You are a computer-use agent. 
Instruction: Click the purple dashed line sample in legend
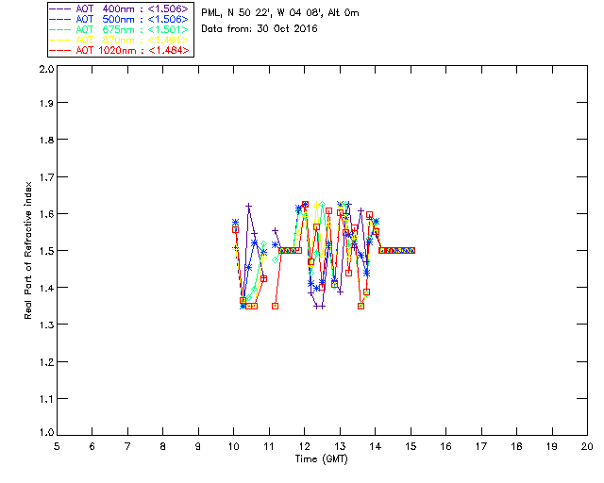[x=60, y=8]
